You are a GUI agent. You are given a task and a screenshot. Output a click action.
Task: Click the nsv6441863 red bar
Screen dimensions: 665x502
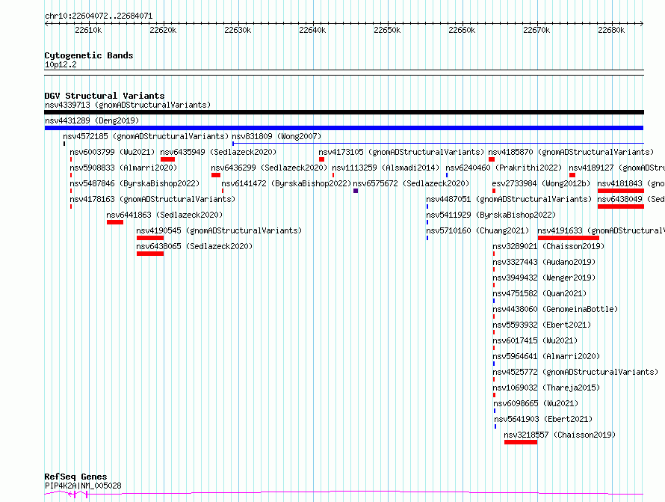(115, 222)
